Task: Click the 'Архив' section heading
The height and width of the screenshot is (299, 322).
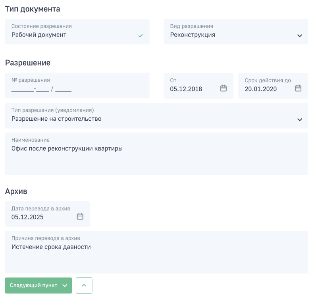Action: click(x=16, y=191)
